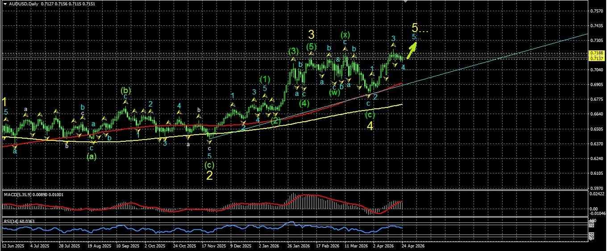Click the 19 Aug 2025 date label
Viewport: 607px width, 251px height.
(x=99, y=246)
